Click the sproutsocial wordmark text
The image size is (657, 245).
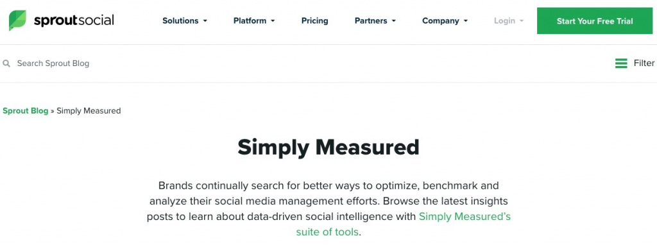74,21
